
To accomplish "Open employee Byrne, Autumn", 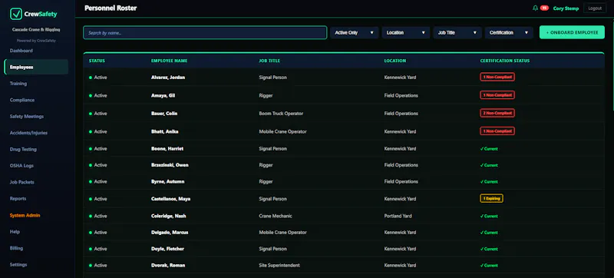I will click(167, 182).
